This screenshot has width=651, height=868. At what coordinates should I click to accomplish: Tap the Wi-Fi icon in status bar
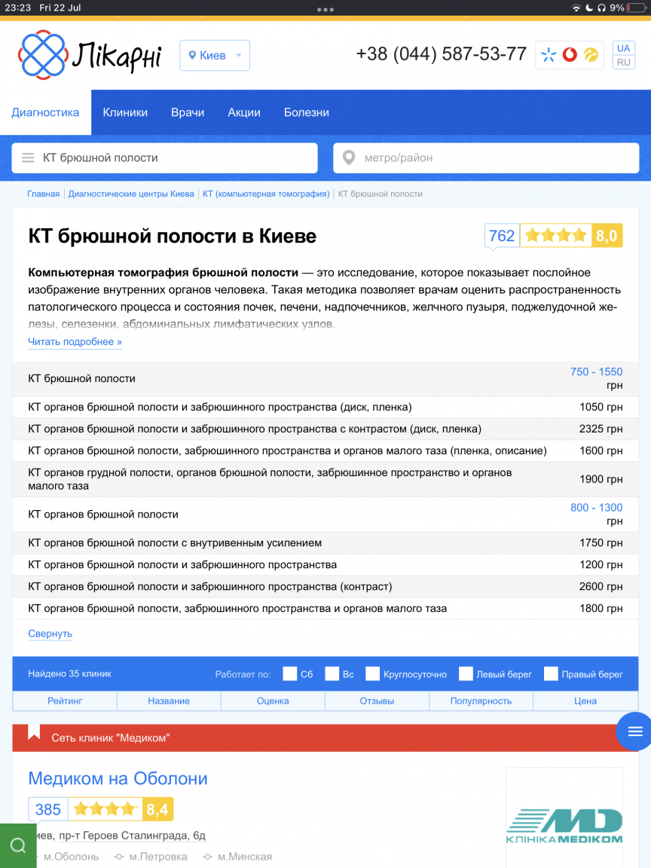(x=576, y=8)
